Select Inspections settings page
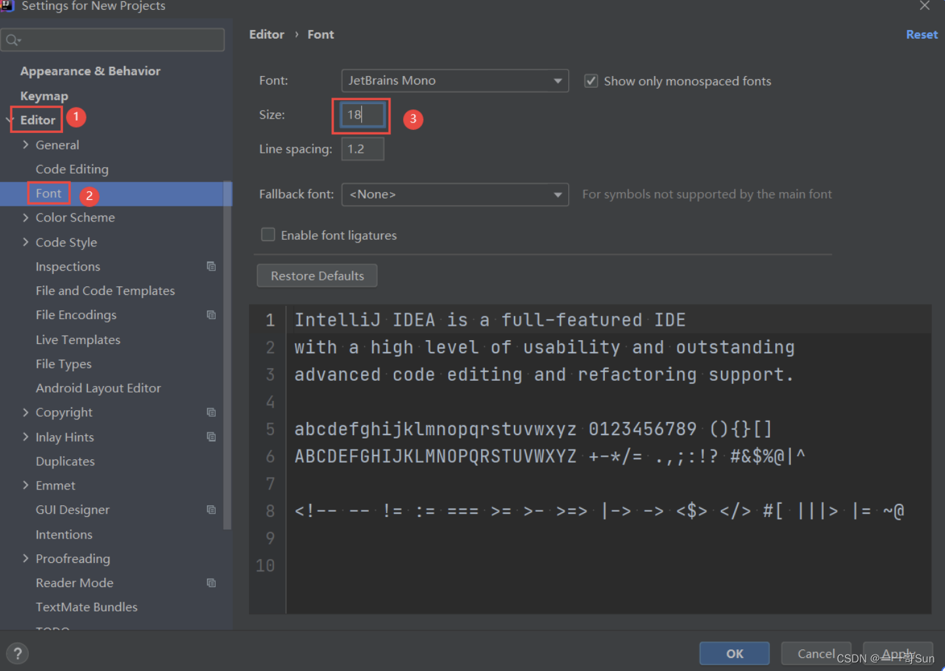 click(x=68, y=266)
